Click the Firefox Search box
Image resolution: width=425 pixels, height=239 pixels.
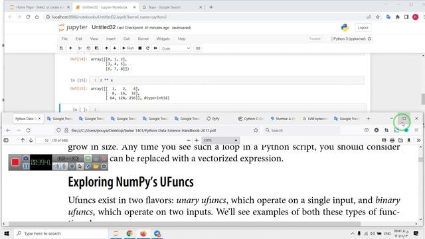tap(301, 130)
